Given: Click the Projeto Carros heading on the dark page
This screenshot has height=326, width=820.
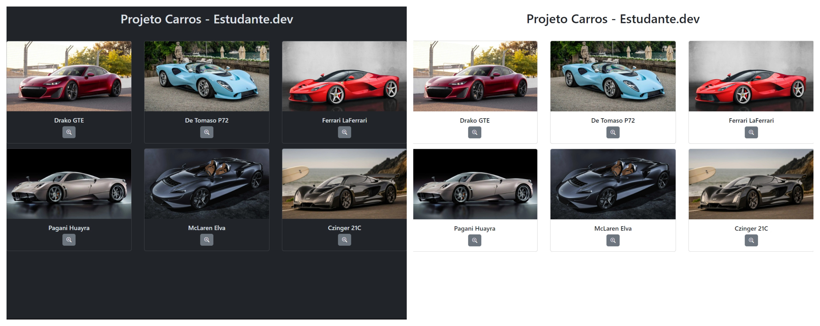Looking at the screenshot, I should pyautogui.click(x=207, y=19).
